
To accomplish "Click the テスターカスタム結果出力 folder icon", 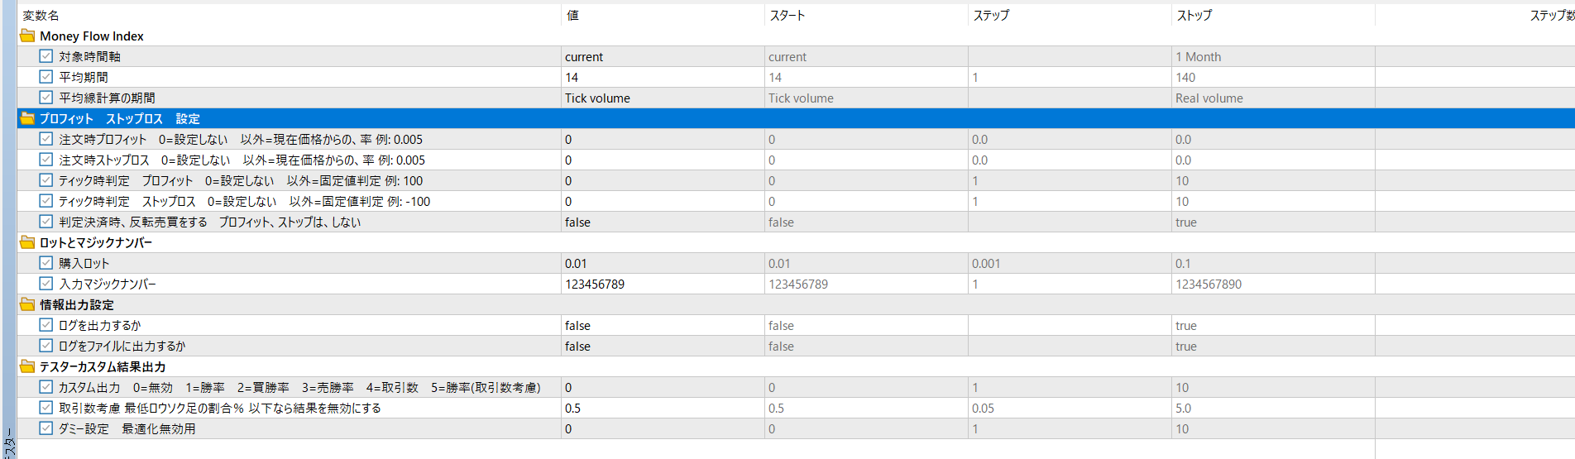I will click(x=27, y=366).
